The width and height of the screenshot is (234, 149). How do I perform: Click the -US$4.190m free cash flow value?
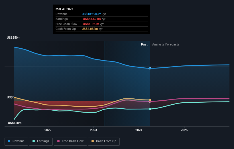pyautogui.click(x=90, y=24)
